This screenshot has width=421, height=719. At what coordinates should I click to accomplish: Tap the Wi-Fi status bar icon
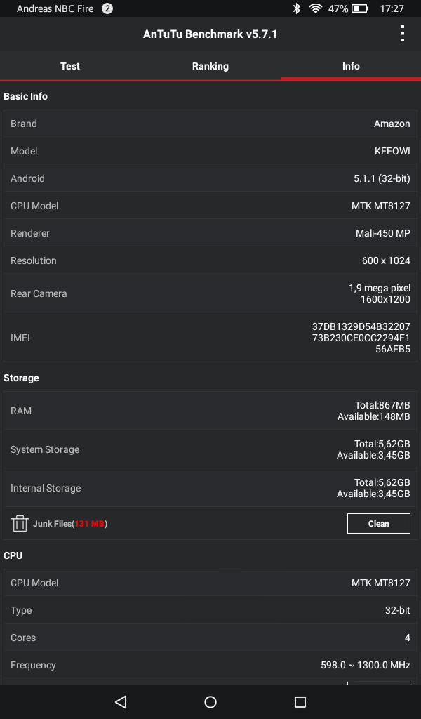pos(315,8)
